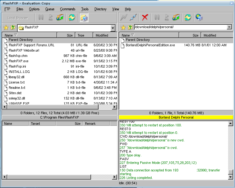Viewport: 235px width, 188px height.
Task: Refresh the local browser pane listing
Action: (72, 18)
